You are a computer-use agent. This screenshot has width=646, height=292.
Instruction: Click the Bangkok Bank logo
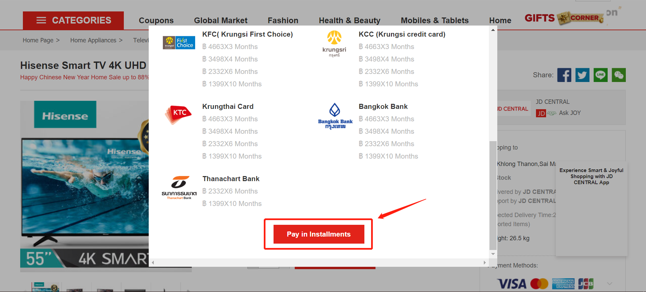[335, 116]
